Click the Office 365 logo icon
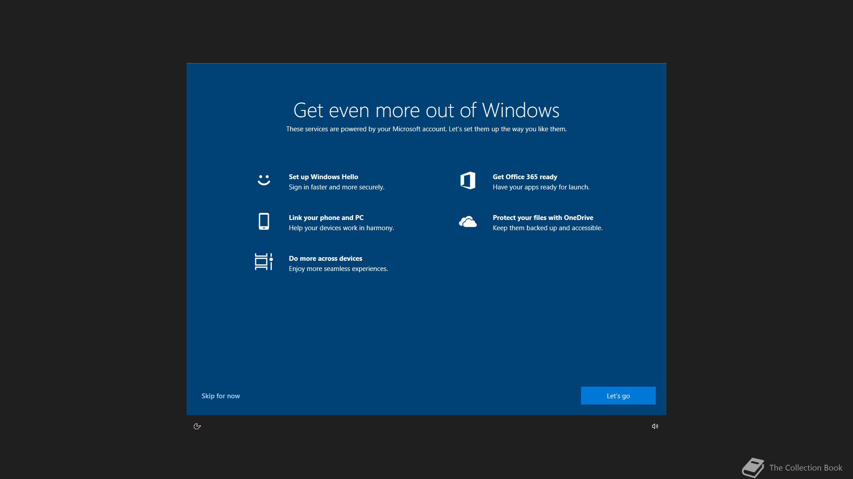The width and height of the screenshot is (853, 479). pos(468,181)
